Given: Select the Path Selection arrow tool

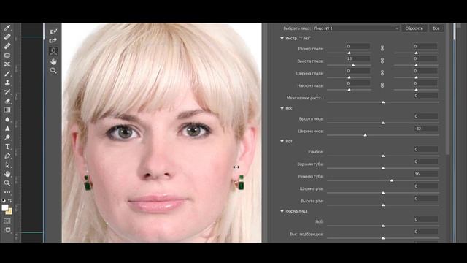Looking at the screenshot, I should pyautogui.click(x=7, y=165).
